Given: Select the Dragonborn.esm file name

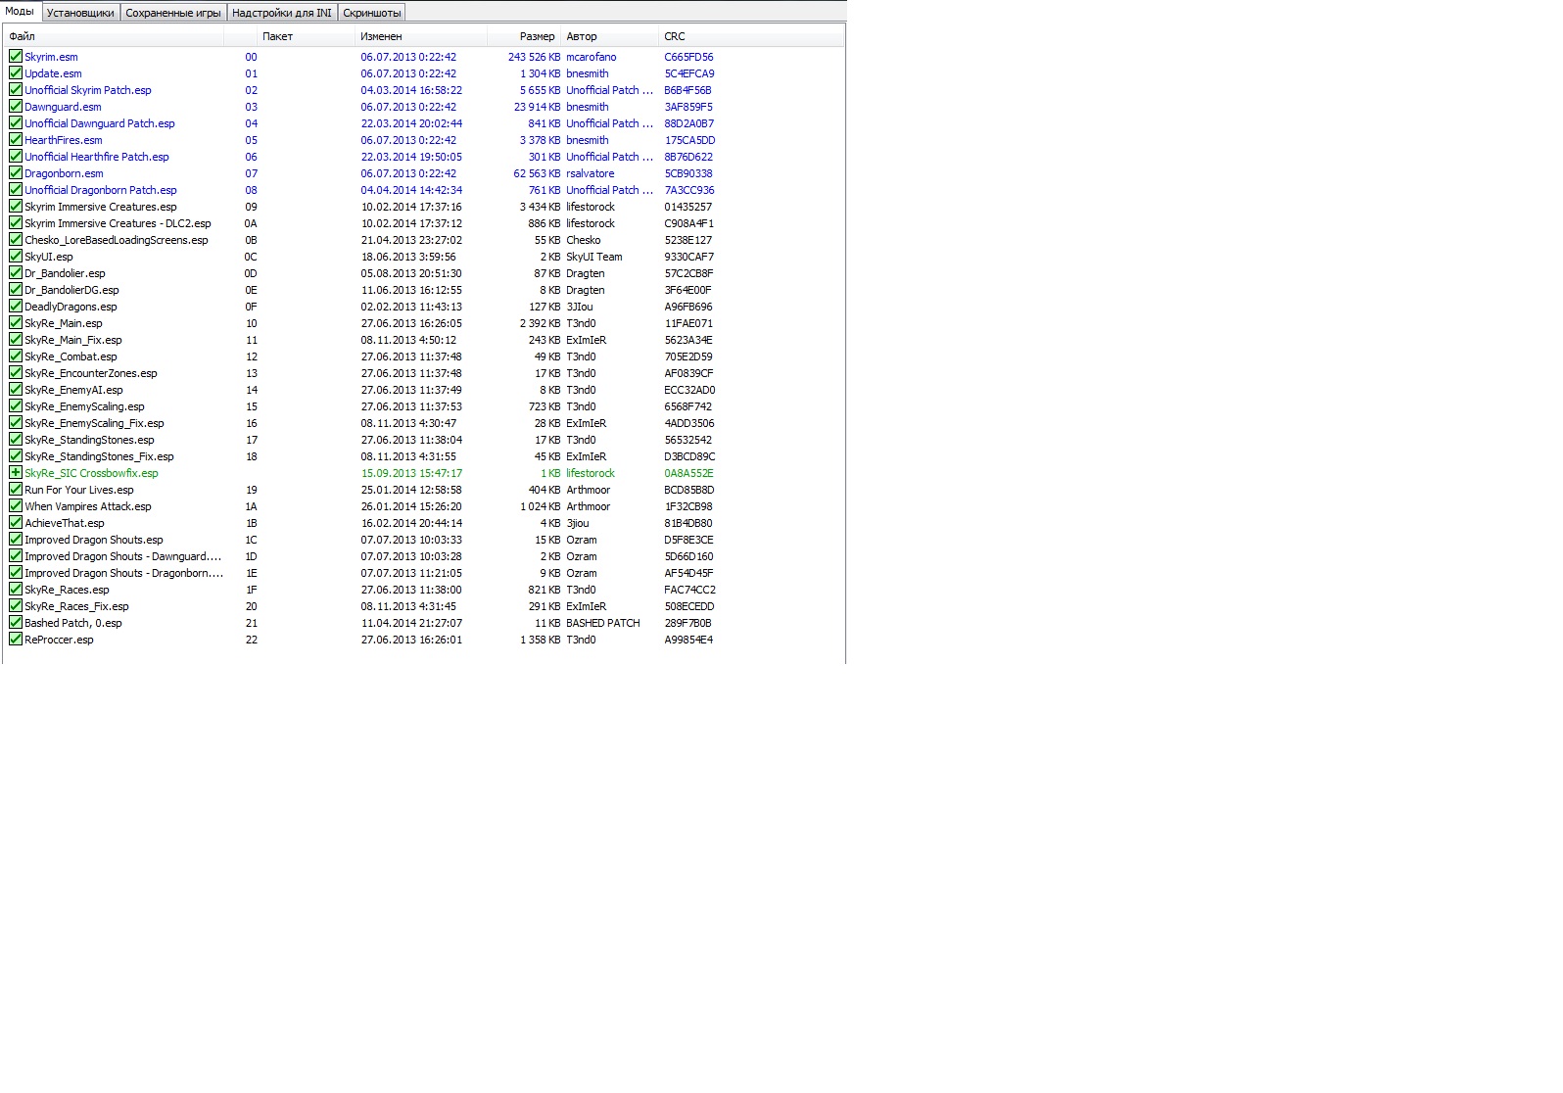Looking at the screenshot, I should tap(64, 173).
